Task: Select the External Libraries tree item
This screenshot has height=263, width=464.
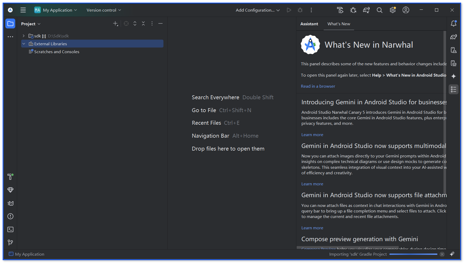Action: pos(92,44)
